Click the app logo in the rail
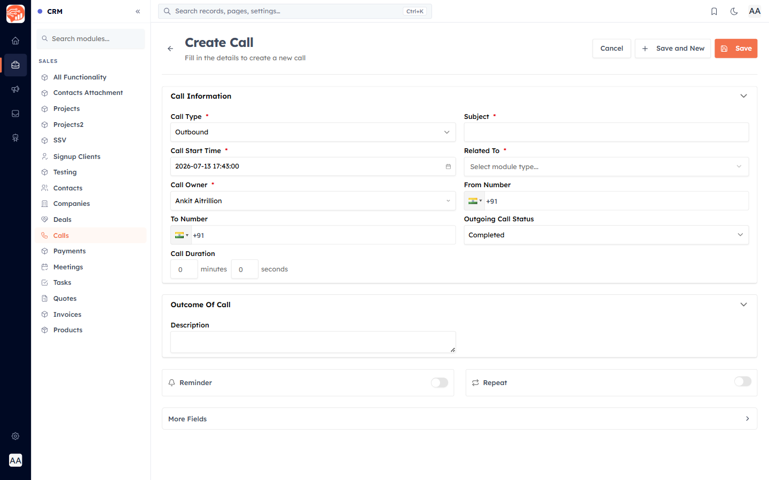 click(15, 14)
